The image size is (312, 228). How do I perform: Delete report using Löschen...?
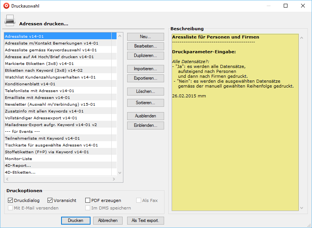click(x=145, y=91)
